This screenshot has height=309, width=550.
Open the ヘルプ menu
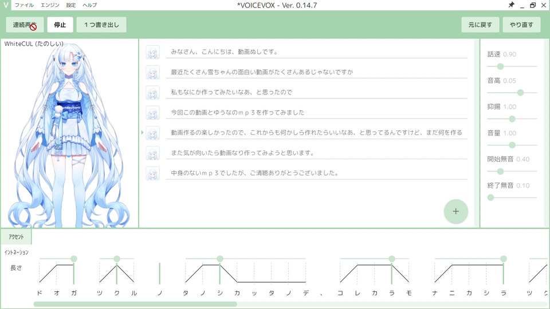point(89,5)
